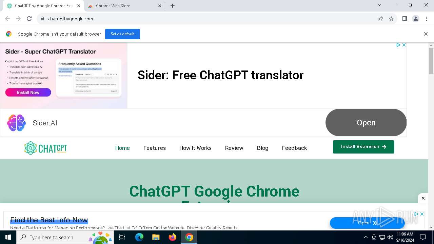
Task: Click the browser back arrow
Action: point(7,19)
